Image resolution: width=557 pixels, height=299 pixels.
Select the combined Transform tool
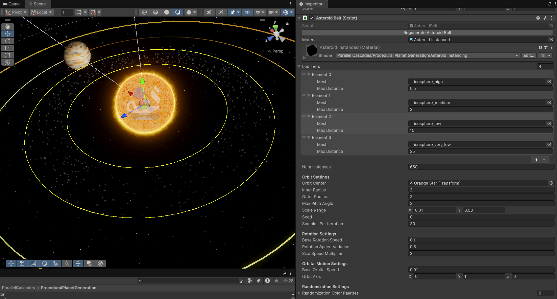pyautogui.click(x=8, y=62)
